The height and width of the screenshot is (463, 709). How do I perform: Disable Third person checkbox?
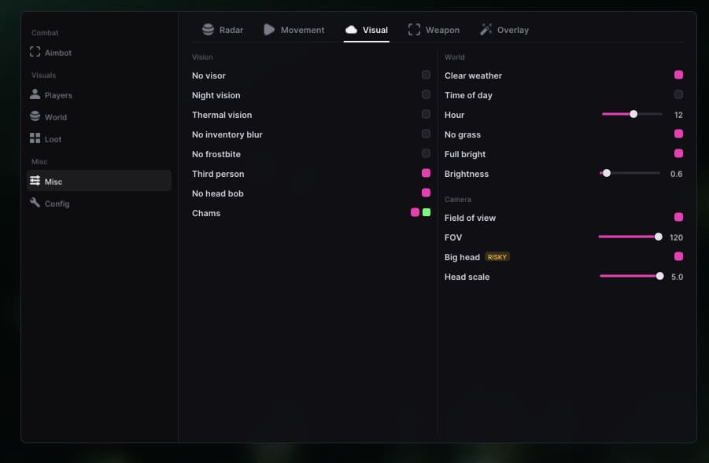pos(426,173)
